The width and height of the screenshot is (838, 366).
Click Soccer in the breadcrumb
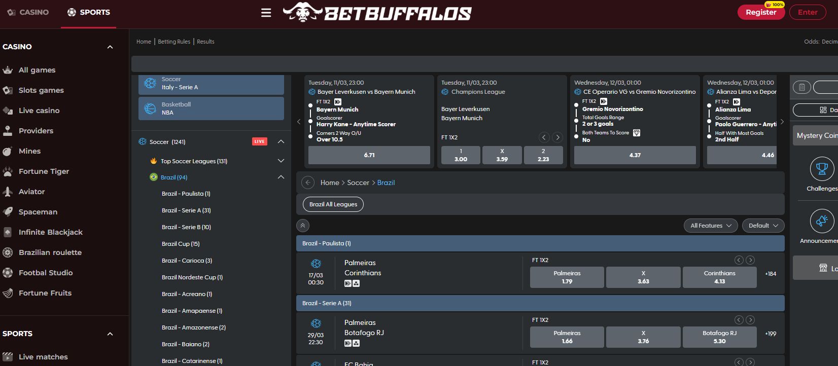(358, 182)
